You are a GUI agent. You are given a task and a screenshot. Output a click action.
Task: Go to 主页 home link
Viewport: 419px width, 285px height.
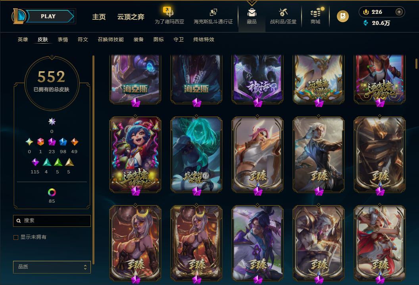click(x=99, y=17)
